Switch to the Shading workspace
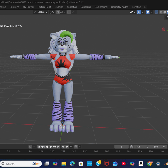Image resolution: width=168 pixels, height=168 pixels. pos(59,7)
